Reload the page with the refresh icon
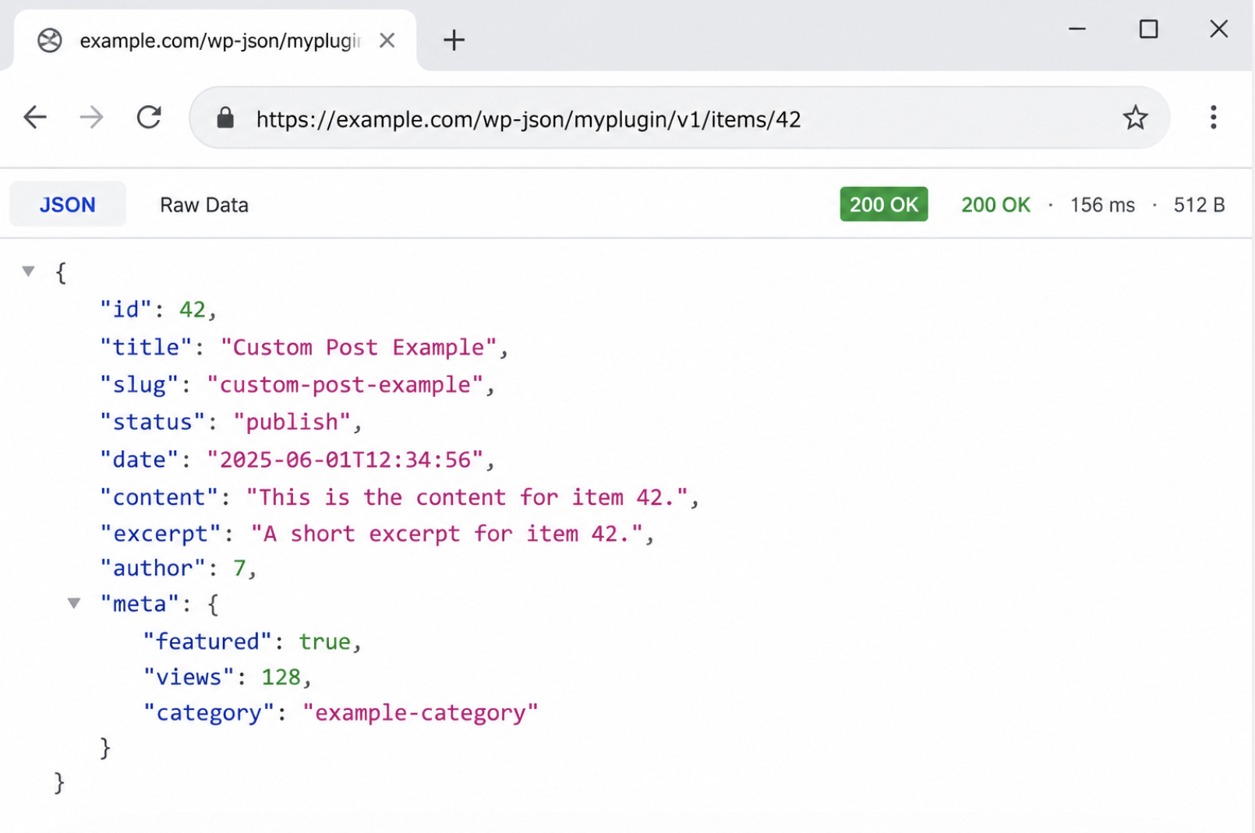 149,118
